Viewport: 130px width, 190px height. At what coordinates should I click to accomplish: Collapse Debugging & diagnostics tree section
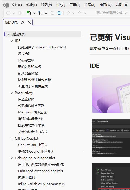pyautogui.click(x=12, y=158)
